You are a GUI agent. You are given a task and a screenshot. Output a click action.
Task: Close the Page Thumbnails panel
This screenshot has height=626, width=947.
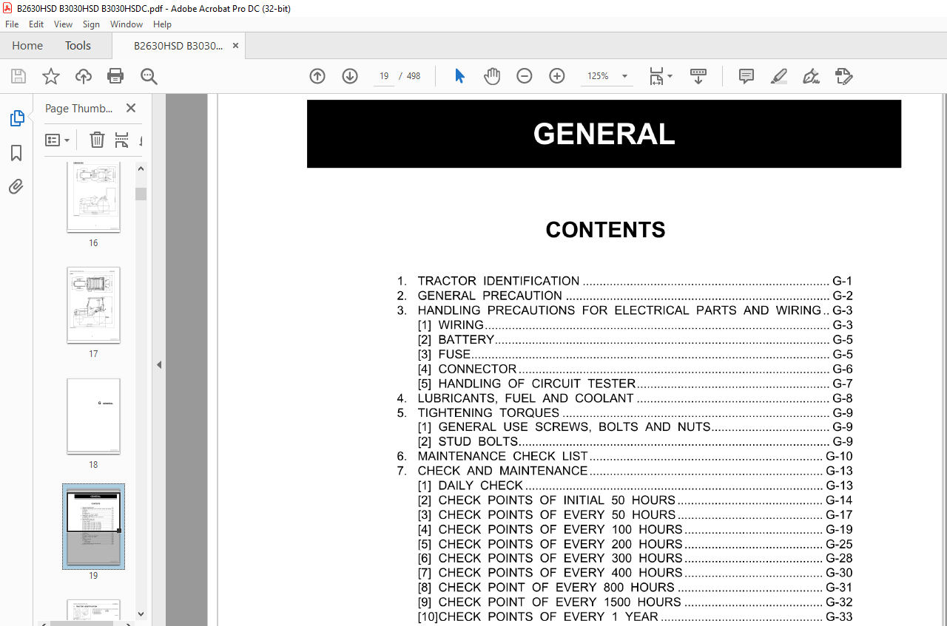coord(131,108)
